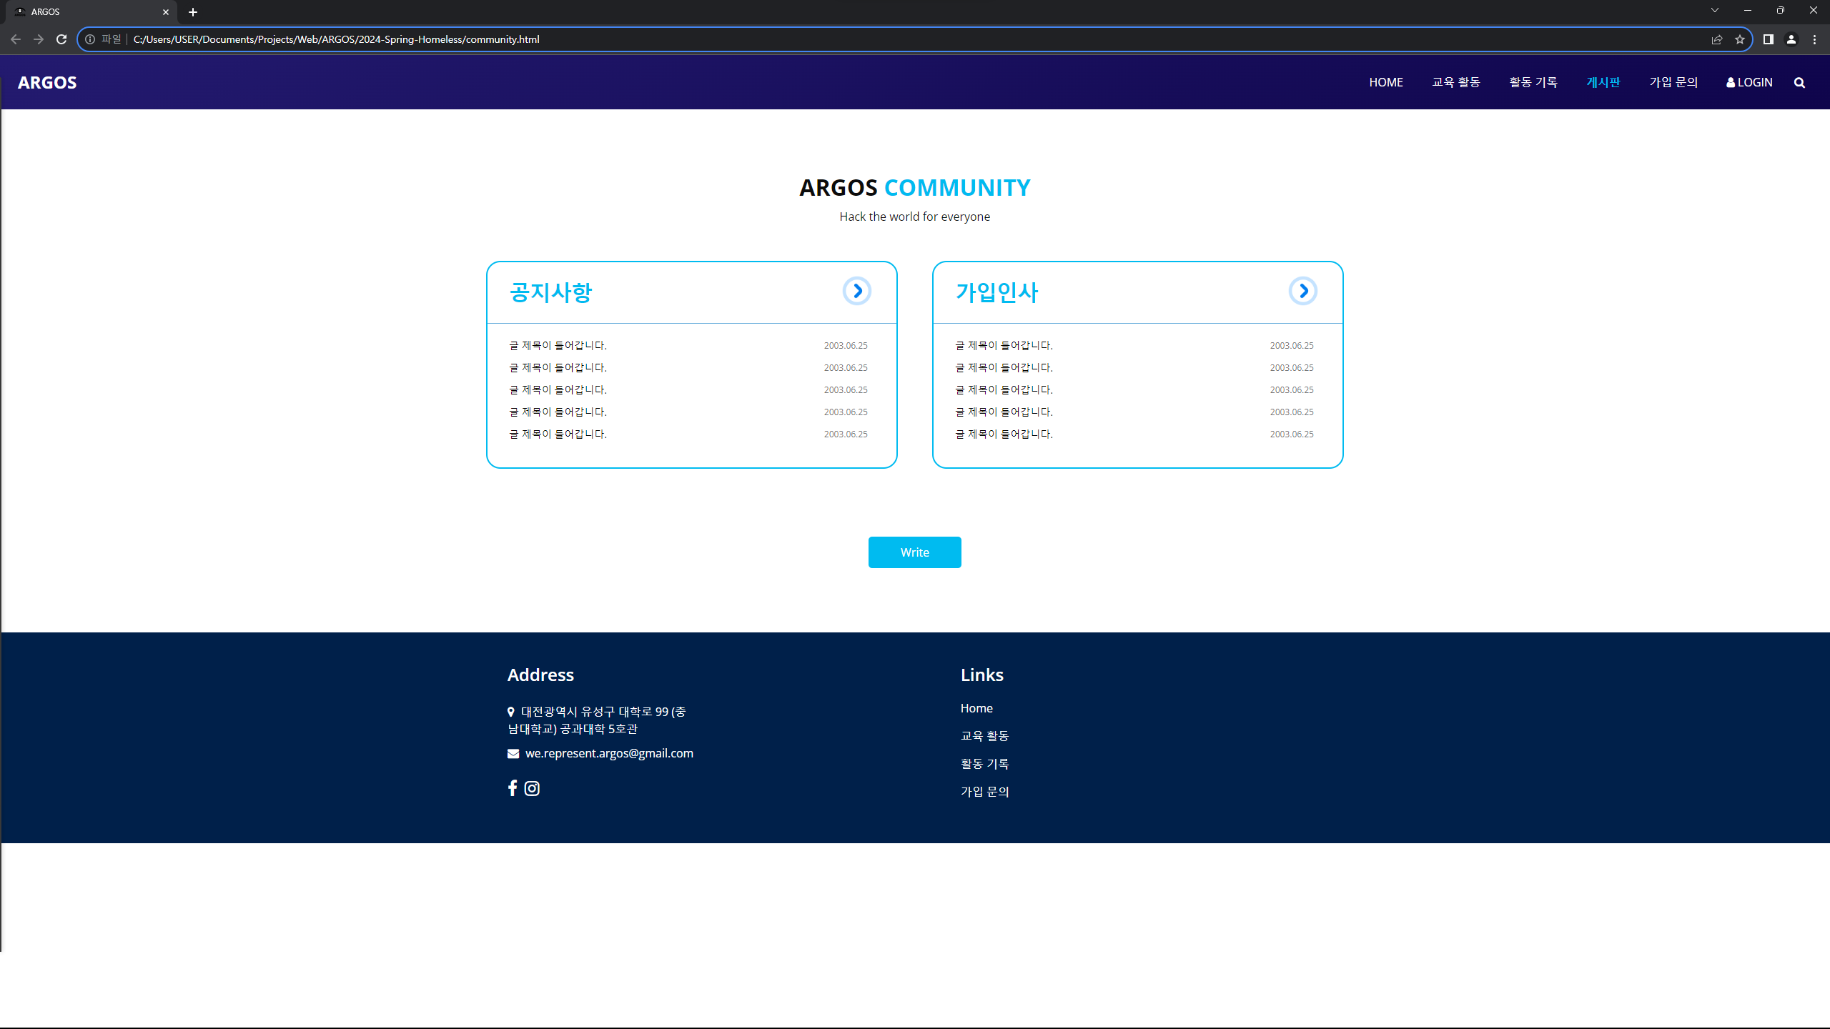1830x1029 pixels.
Task: Go to 교육 활동 in the navbar
Action: 1455,83
